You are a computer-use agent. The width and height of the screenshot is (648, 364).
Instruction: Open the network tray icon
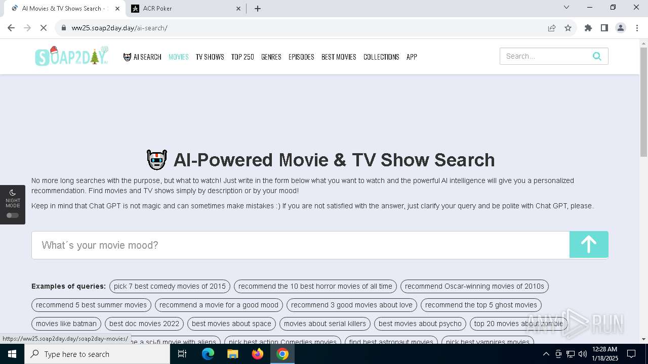click(571, 354)
